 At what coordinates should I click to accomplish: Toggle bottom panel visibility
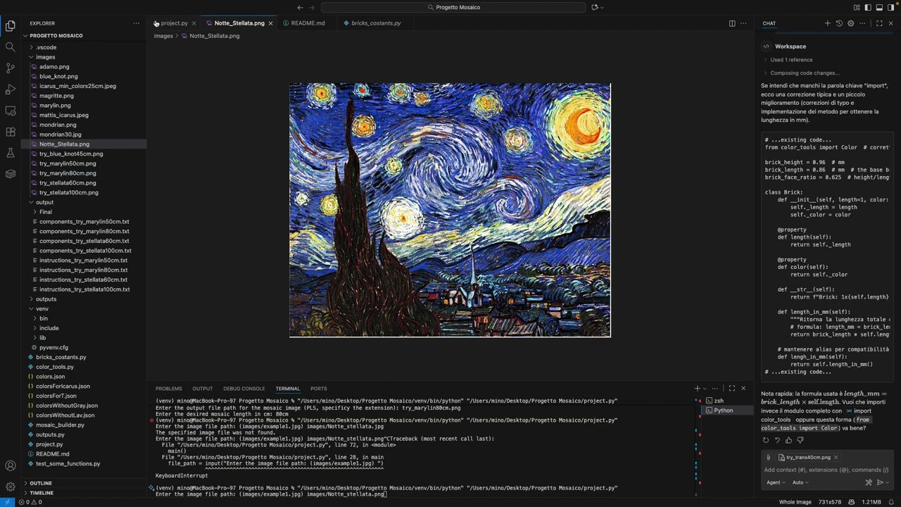tap(879, 7)
